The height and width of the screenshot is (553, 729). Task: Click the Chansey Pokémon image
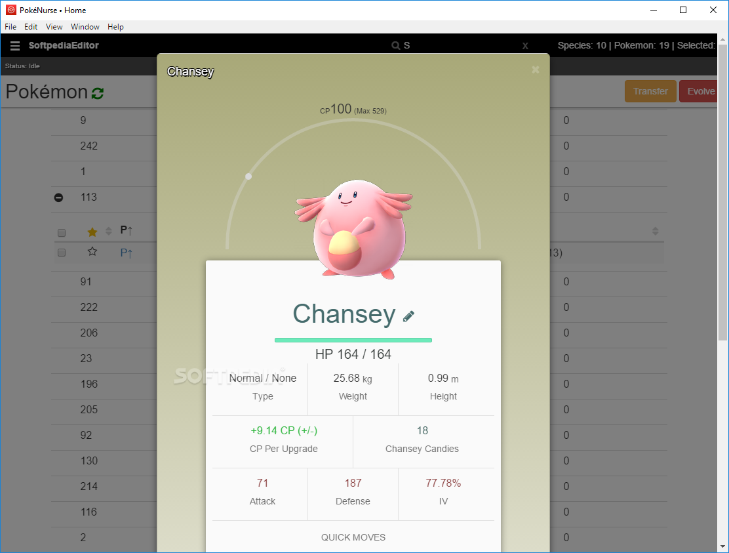[x=354, y=230]
